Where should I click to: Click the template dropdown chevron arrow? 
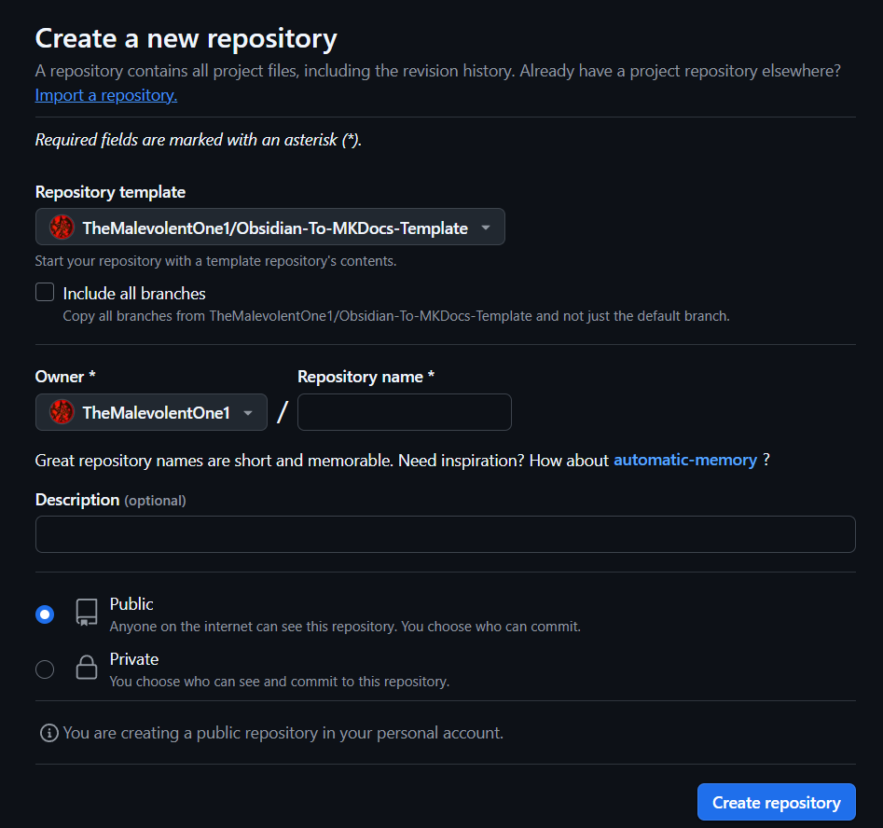[485, 227]
